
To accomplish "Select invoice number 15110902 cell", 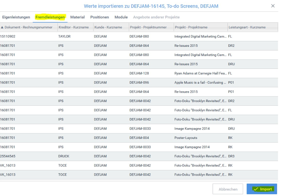I will 8,37.
